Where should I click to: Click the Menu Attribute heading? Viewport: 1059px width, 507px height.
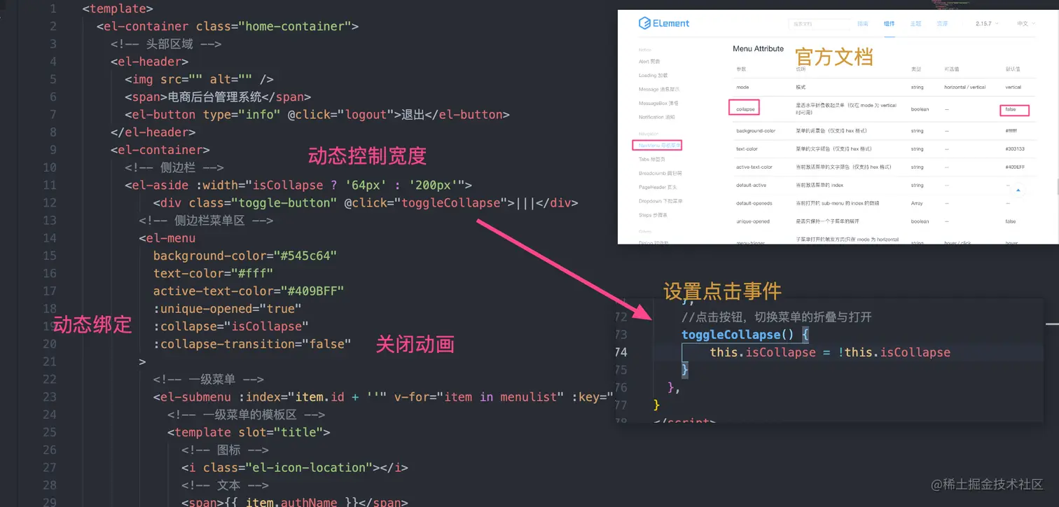pyautogui.click(x=758, y=49)
